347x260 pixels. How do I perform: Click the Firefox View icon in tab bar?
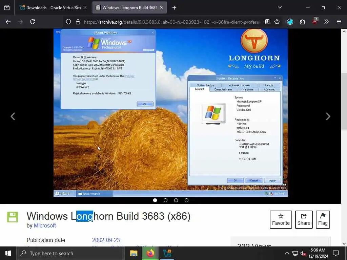(x=7, y=8)
